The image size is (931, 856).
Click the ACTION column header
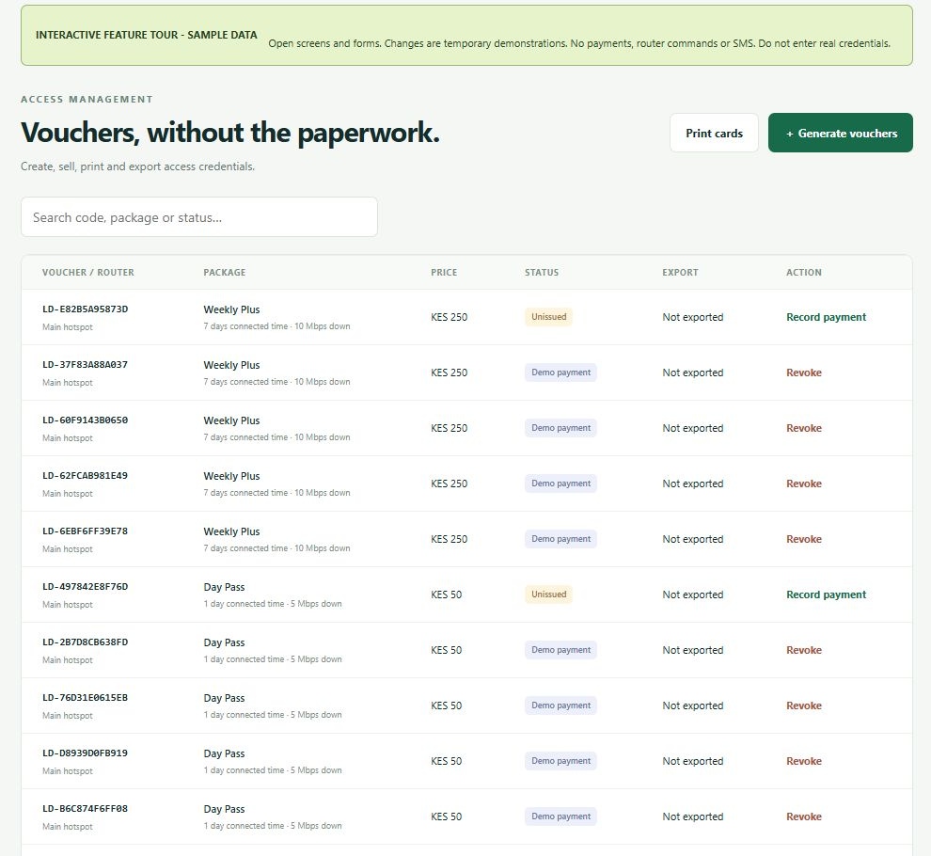[804, 272]
